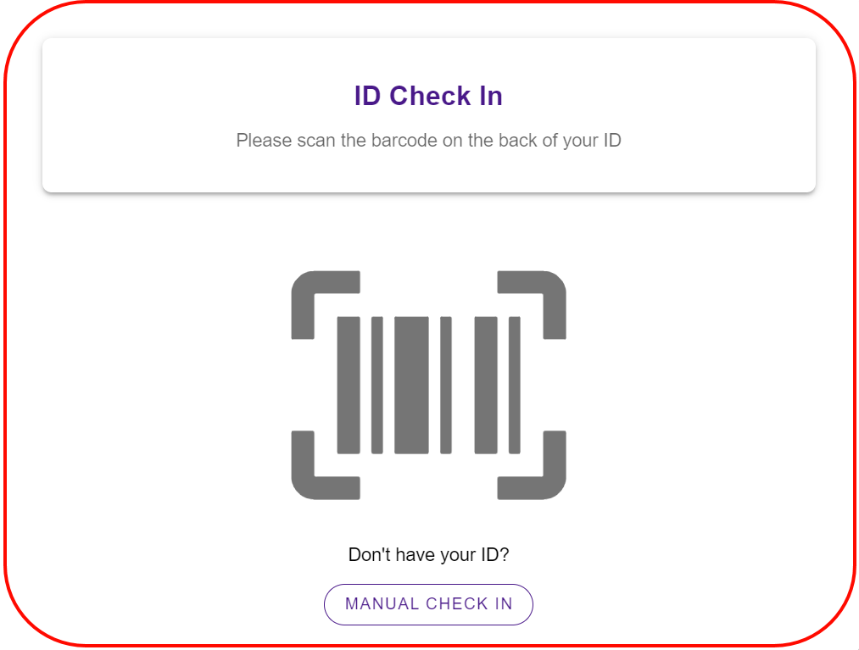This screenshot has height=650, width=859.
Task: Click the widest center bar of the barcode
Action: pyautogui.click(x=411, y=385)
